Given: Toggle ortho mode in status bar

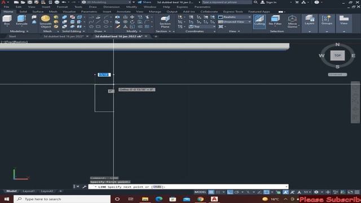Looking at the screenshot, I should pos(230,192).
